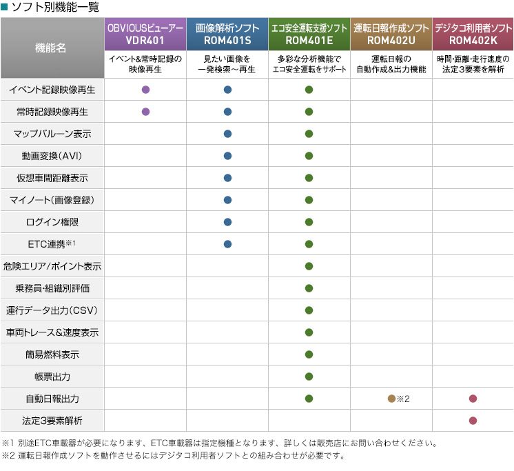Click the ※1 footnote about ETC車載器
514x471 pixels.
coord(220,443)
